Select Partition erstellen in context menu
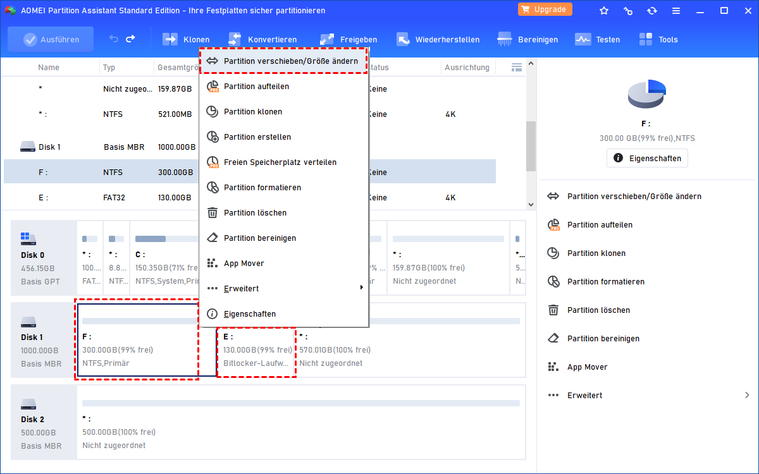The height and width of the screenshot is (474, 759). click(x=283, y=137)
